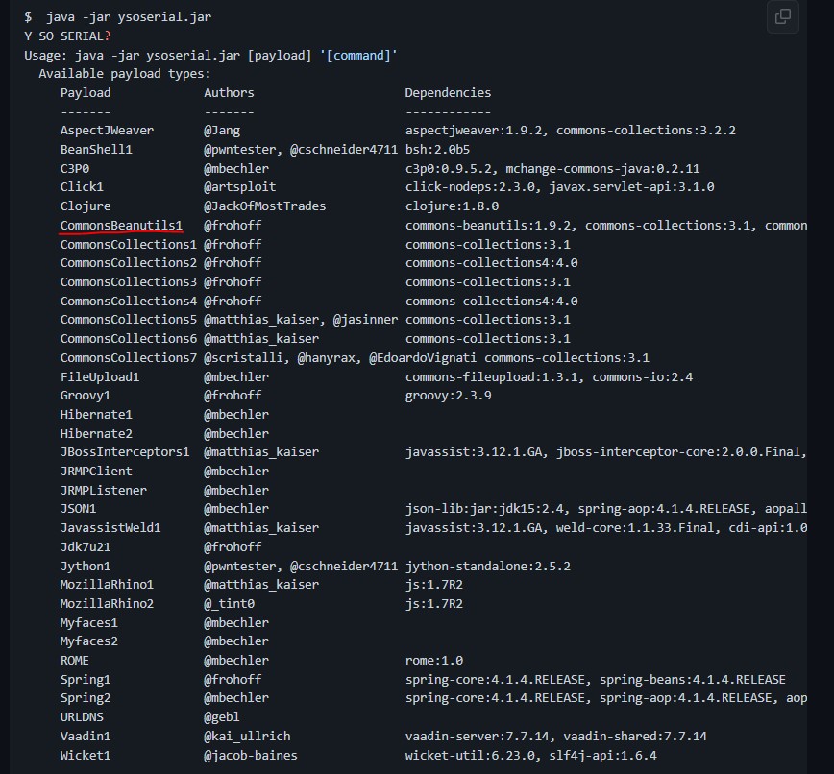Click the Dependencies column header
834x774 pixels.
pyautogui.click(x=448, y=92)
